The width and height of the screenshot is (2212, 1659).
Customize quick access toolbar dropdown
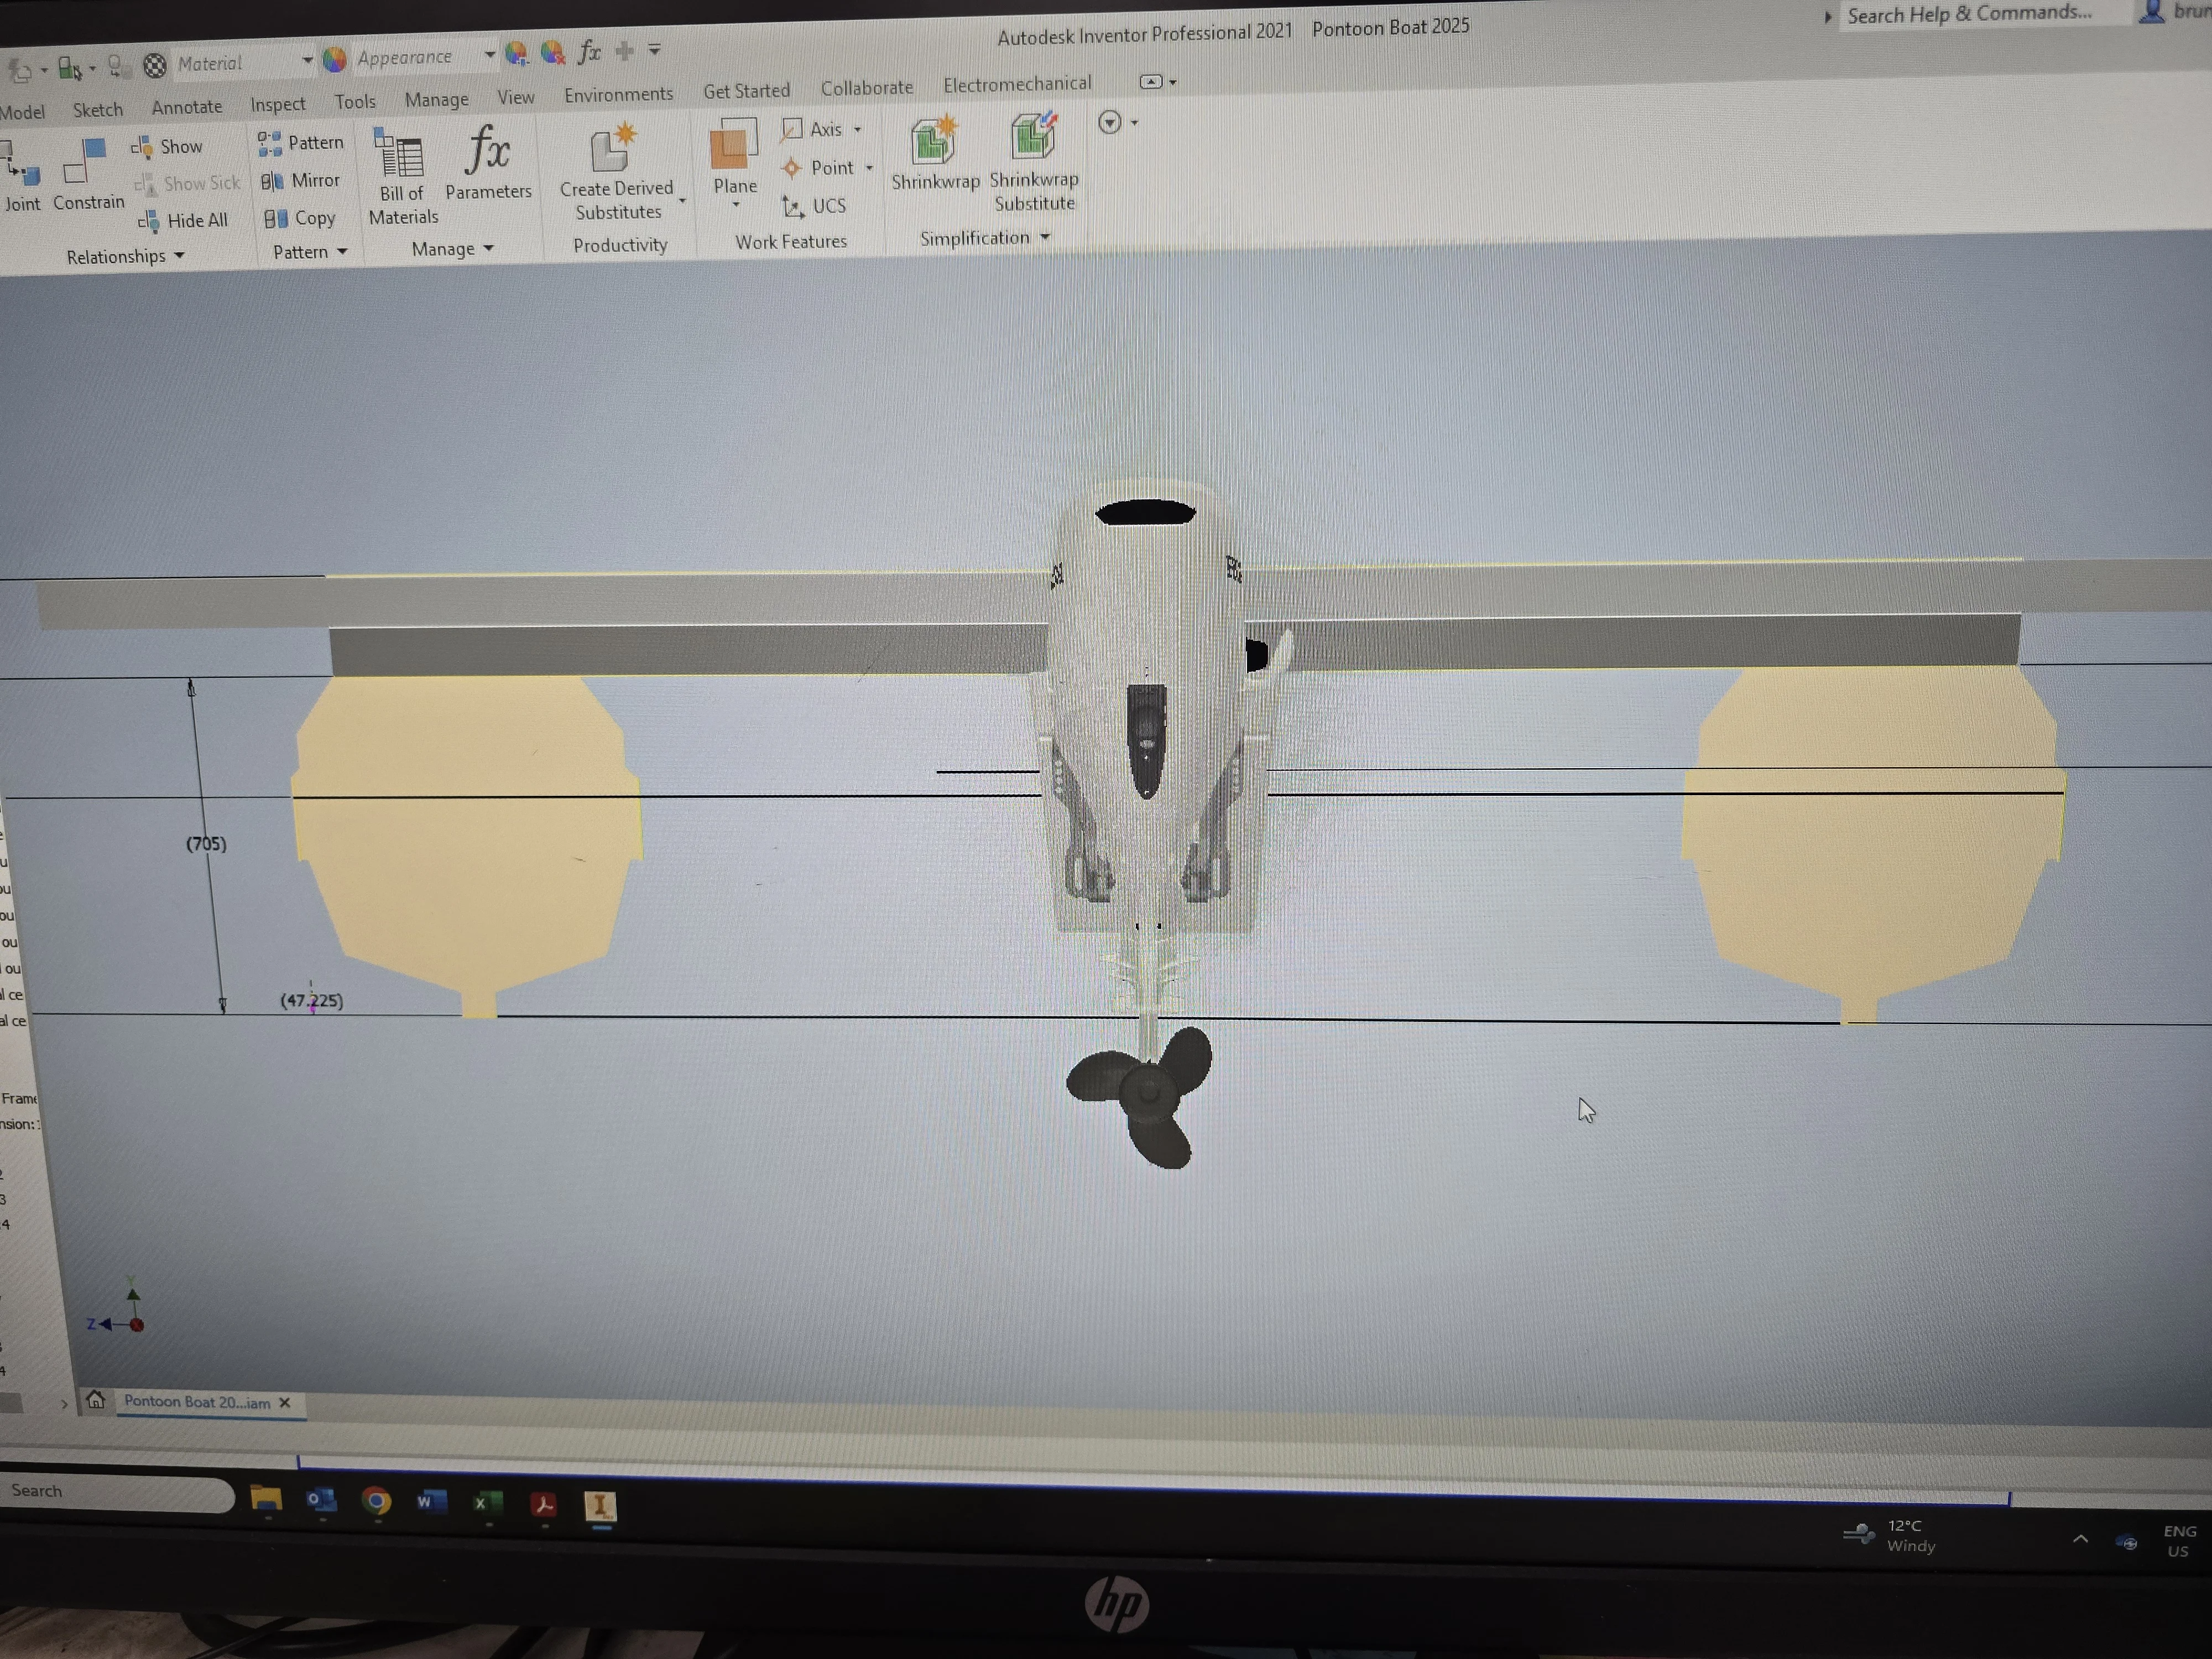click(x=654, y=49)
